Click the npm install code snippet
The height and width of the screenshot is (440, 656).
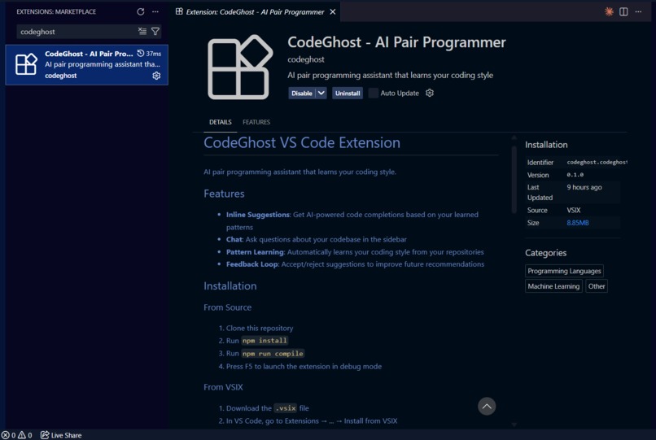click(265, 341)
